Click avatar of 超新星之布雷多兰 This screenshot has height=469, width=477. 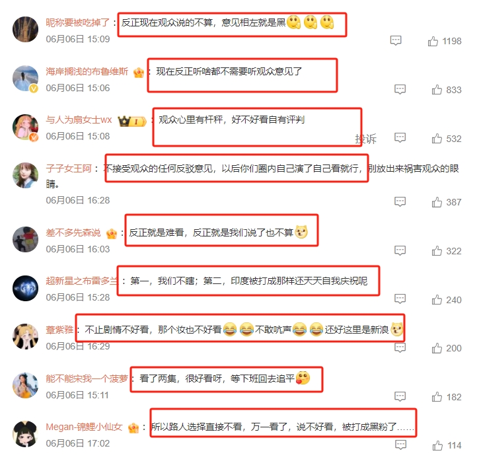[x=25, y=288]
